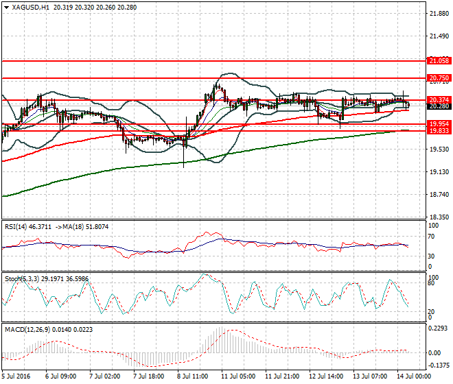Click the RSI scale level 30

[x=431, y=256]
